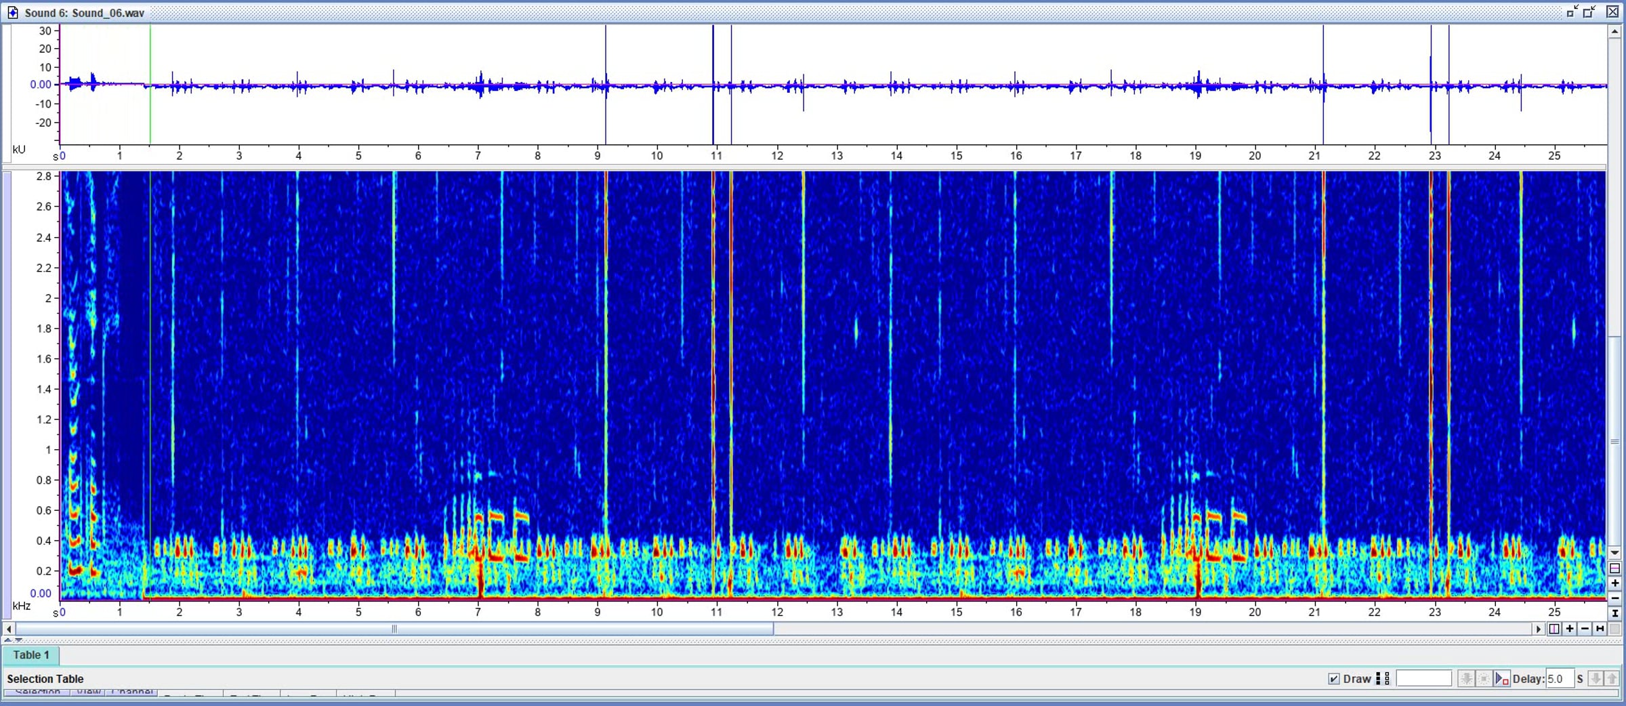Click the selection draw style icon beside Draw
Image resolution: width=1626 pixels, height=706 pixels.
[x=1383, y=679]
